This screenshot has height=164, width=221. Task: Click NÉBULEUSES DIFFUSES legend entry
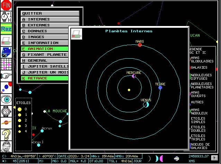pos(201,77)
